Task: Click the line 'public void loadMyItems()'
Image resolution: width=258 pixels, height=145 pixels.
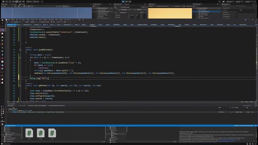Action: [39, 50]
